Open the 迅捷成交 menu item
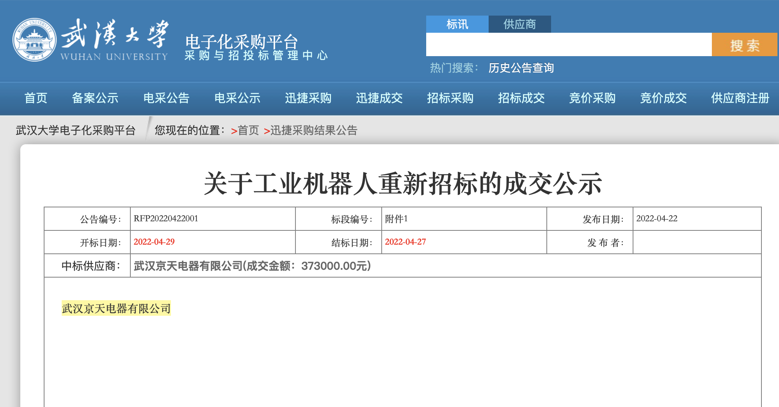This screenshot has width=779, height=407. (x=379, y=98)
